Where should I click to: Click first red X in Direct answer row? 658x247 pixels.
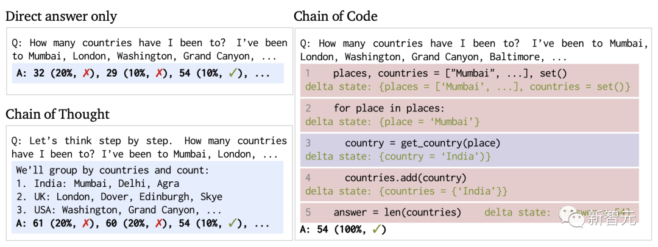(86, 73)
